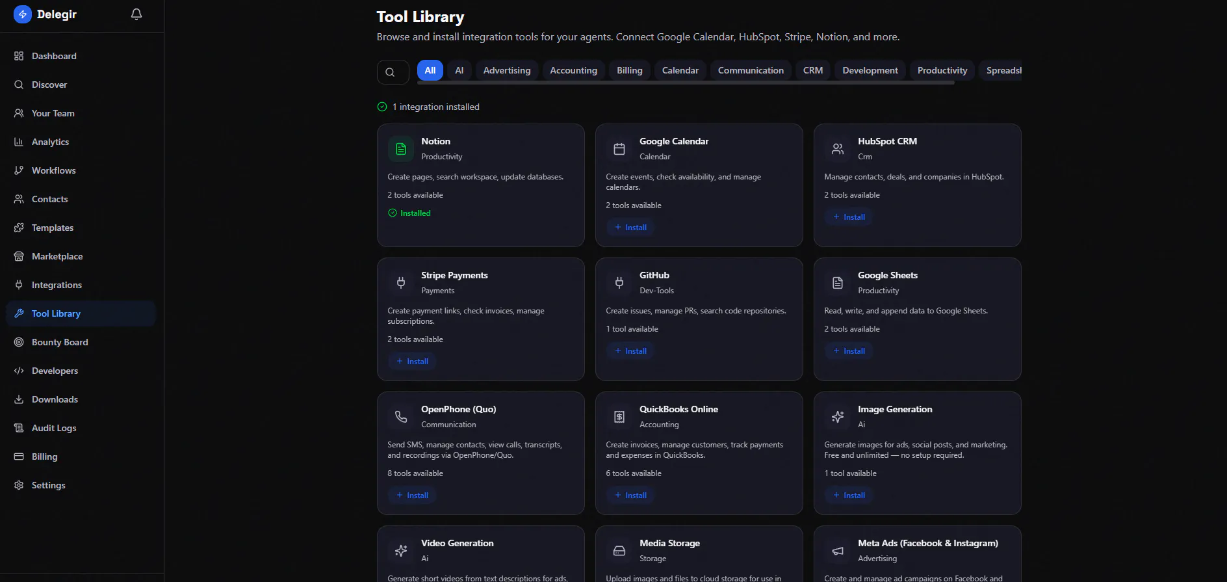Install the Stripe Payments integration

412,362
